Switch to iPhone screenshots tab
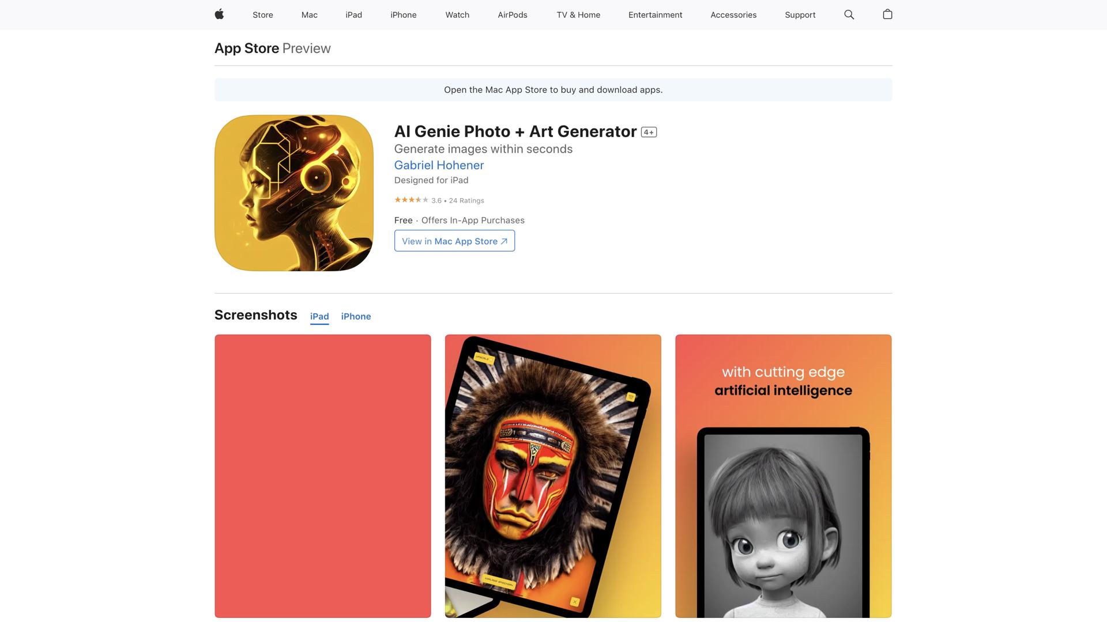Screen dimensions: 1107x622 coord(356,316)
